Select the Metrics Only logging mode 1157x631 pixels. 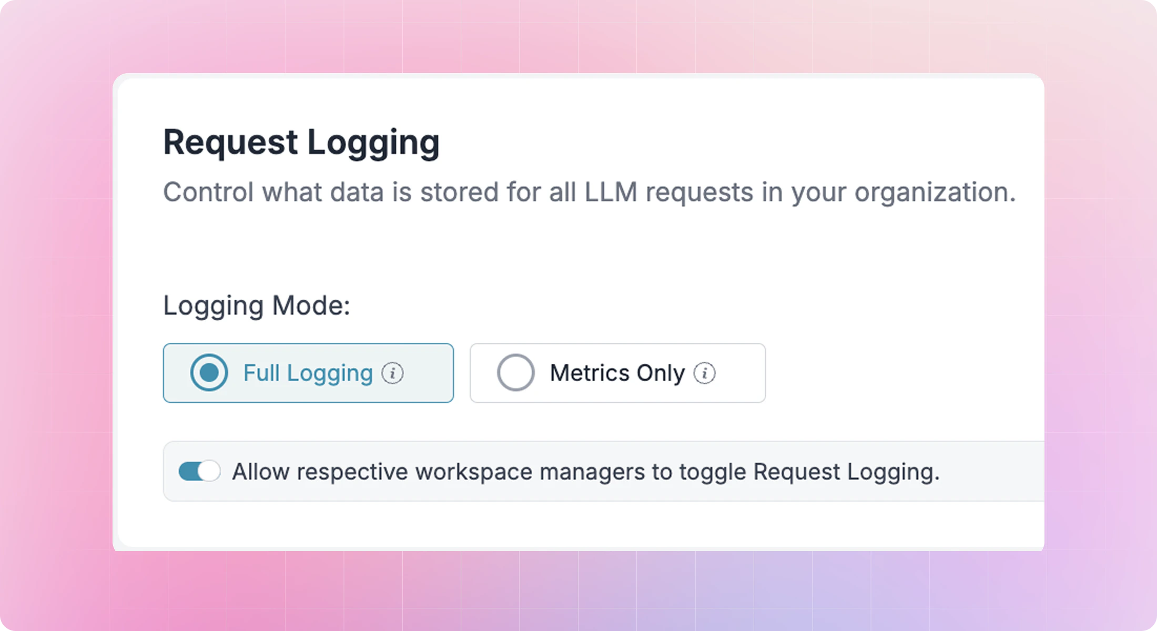tap(617, 373)
